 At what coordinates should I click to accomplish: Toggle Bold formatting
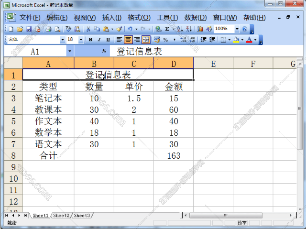point(90,40)
